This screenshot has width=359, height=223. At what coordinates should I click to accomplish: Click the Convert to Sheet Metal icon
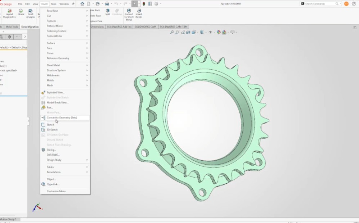coord(129,15)
